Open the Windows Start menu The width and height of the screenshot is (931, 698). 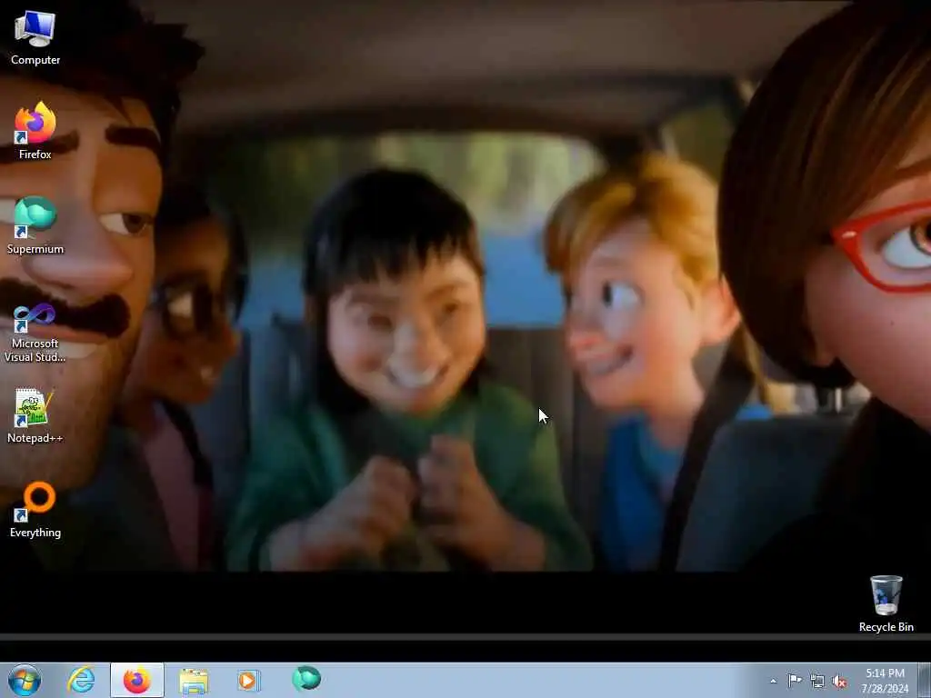click(25, 680)
